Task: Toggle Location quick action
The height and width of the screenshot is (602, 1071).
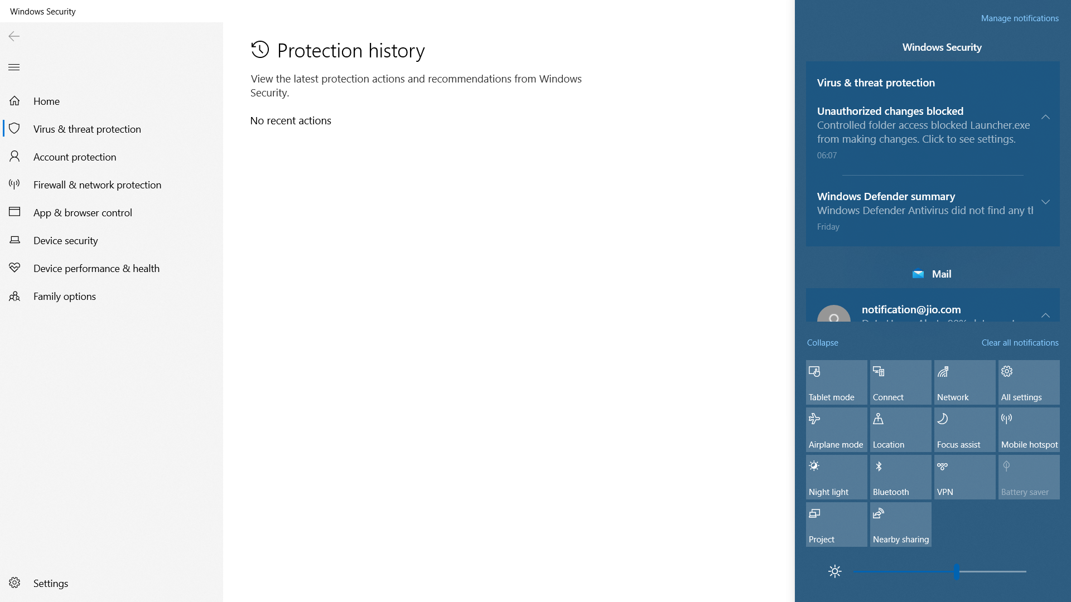Action: click(900, 430)
